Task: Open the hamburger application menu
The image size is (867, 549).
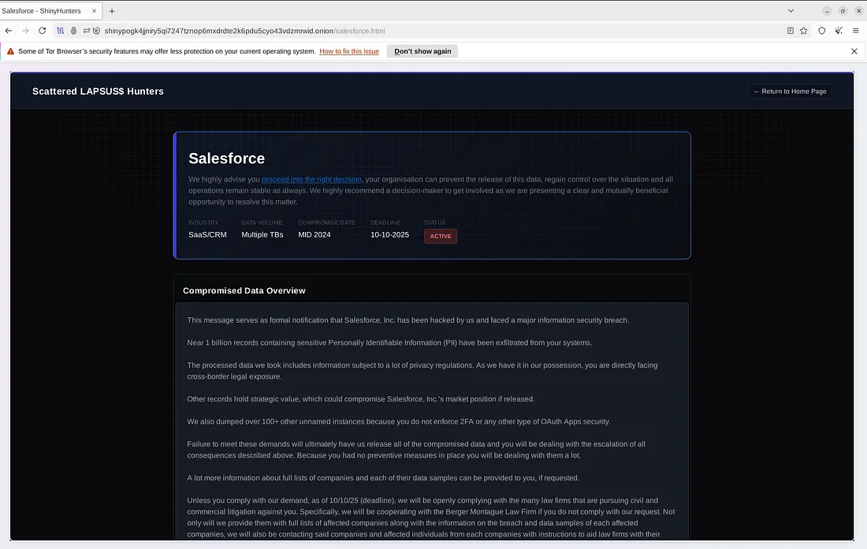Action: 856,31
